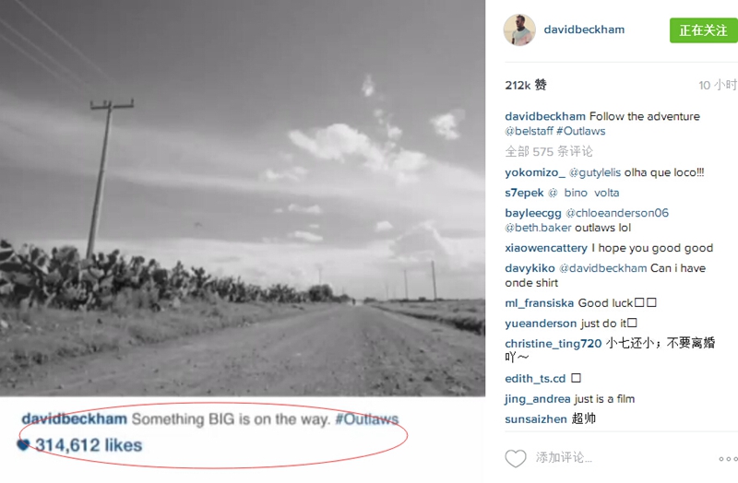Click the #Outlaws hashtag below the photo
This screenshot has width=738, height=483.
[366, 419]
